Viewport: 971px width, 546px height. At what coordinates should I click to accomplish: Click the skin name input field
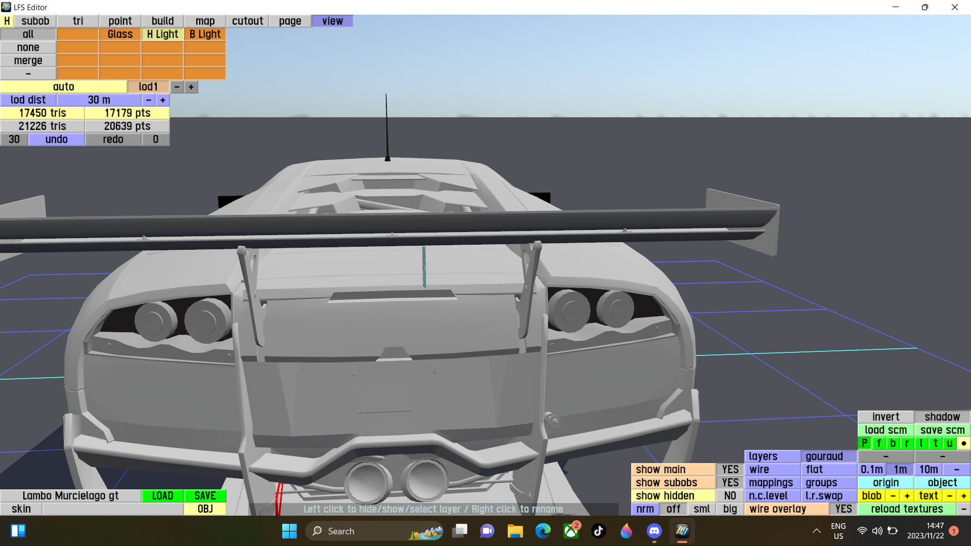(x=113, y=509)
